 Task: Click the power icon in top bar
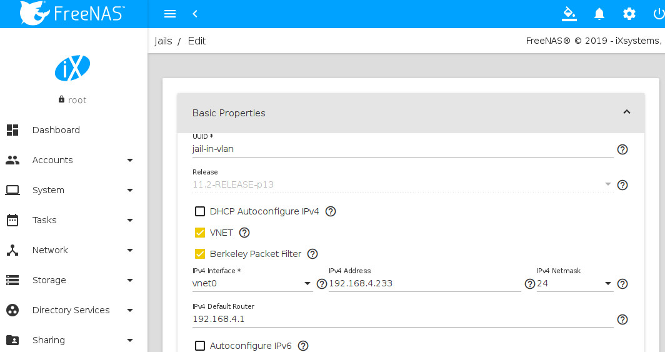coord(659,14)
